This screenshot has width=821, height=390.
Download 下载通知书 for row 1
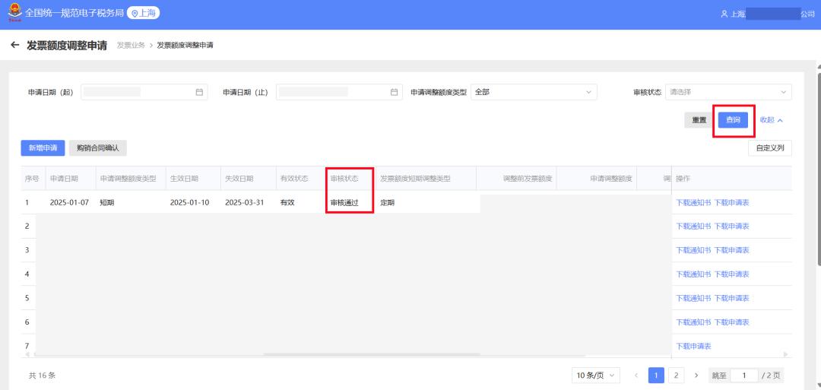point(693,203)
